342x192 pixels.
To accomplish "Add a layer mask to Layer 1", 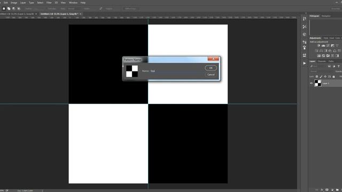I will point(327,190).
